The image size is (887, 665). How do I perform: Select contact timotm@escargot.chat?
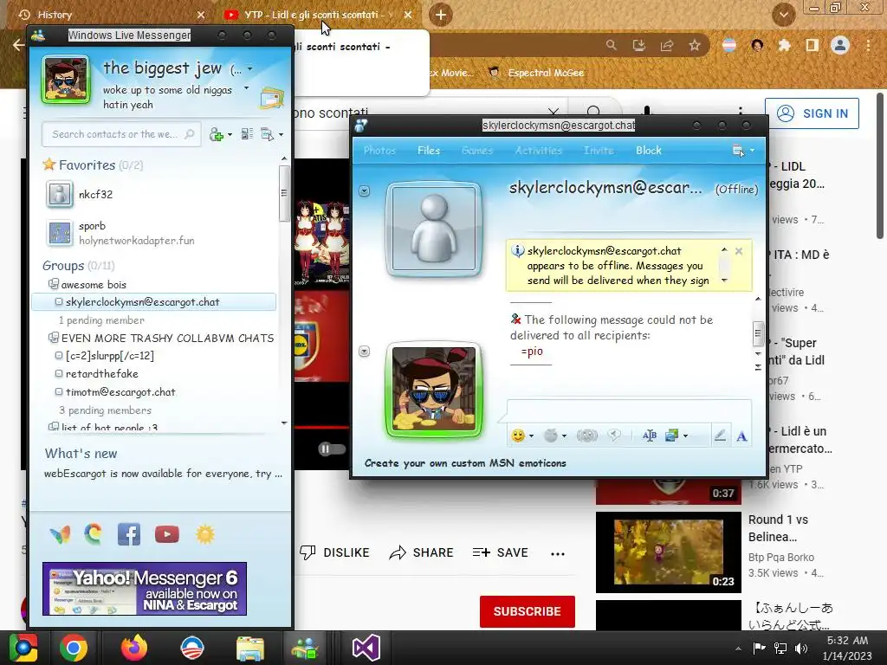(x=120, y=392)
